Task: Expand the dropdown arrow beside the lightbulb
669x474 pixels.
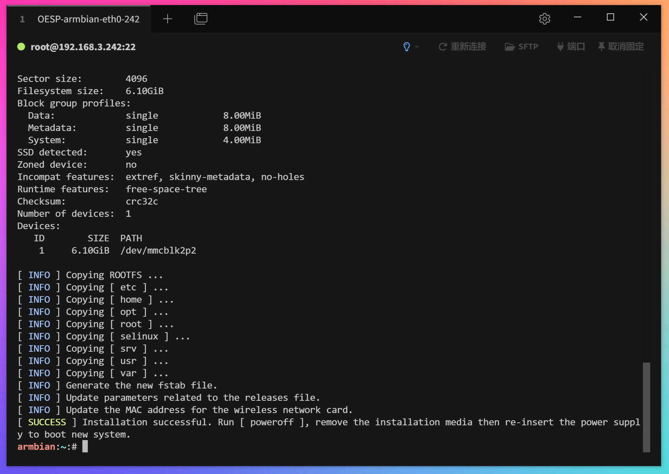Action: point(417,47)
